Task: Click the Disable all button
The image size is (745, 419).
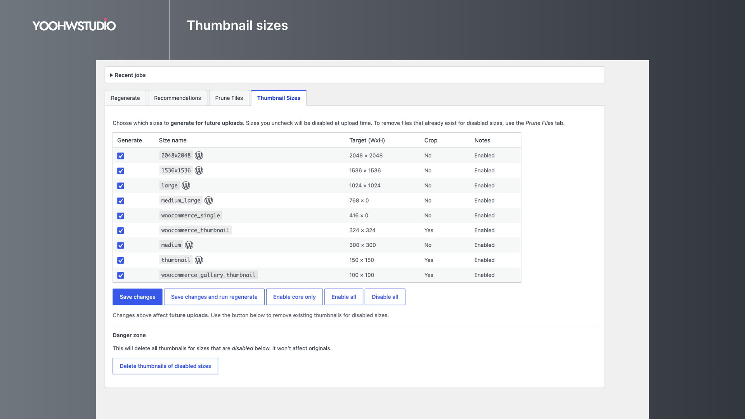Action: click(385, 297)
